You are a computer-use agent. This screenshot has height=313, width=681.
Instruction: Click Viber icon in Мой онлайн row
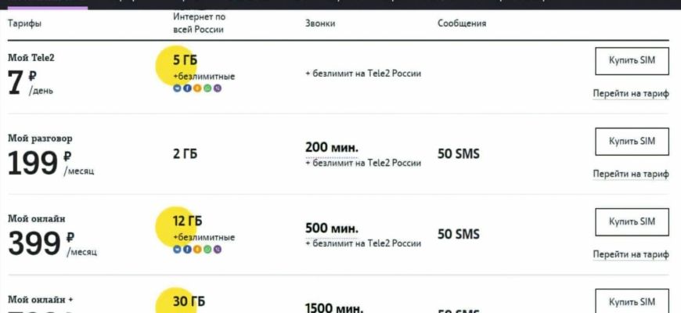click(218, 249)
